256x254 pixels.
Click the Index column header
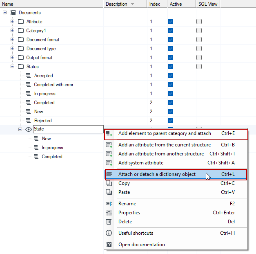point(157,4)
